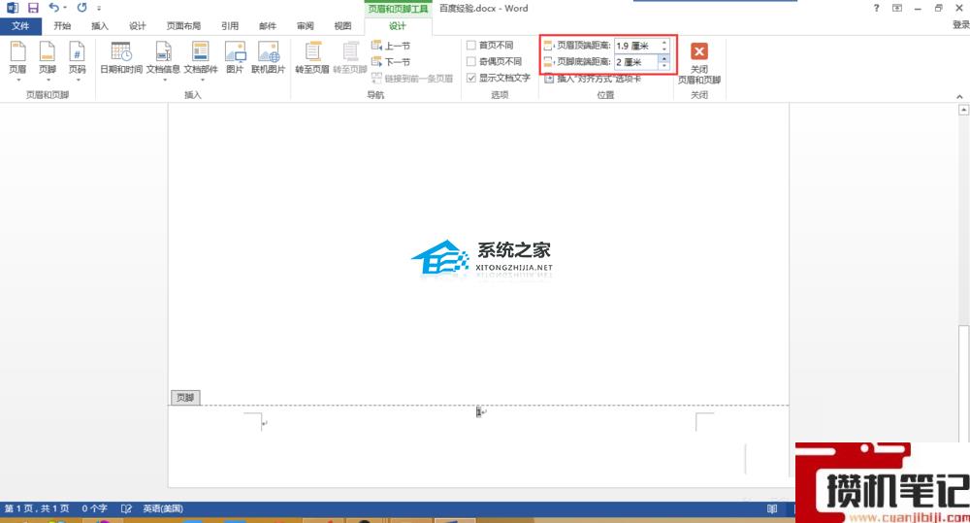Insert 联机图片 online picture

coord(268,59)
